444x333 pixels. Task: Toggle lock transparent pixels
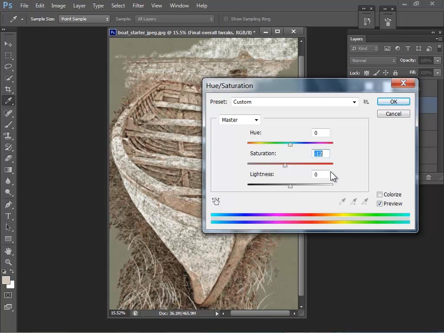click(366, 73)
